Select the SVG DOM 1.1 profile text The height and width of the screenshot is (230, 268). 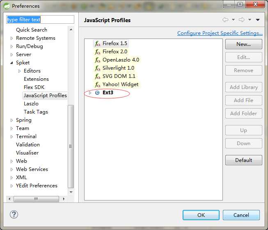pos(119,76)
